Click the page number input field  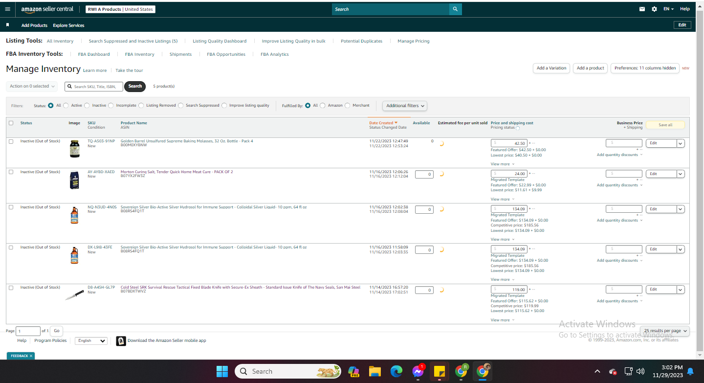pyautogui.click(x=28, y=331)
